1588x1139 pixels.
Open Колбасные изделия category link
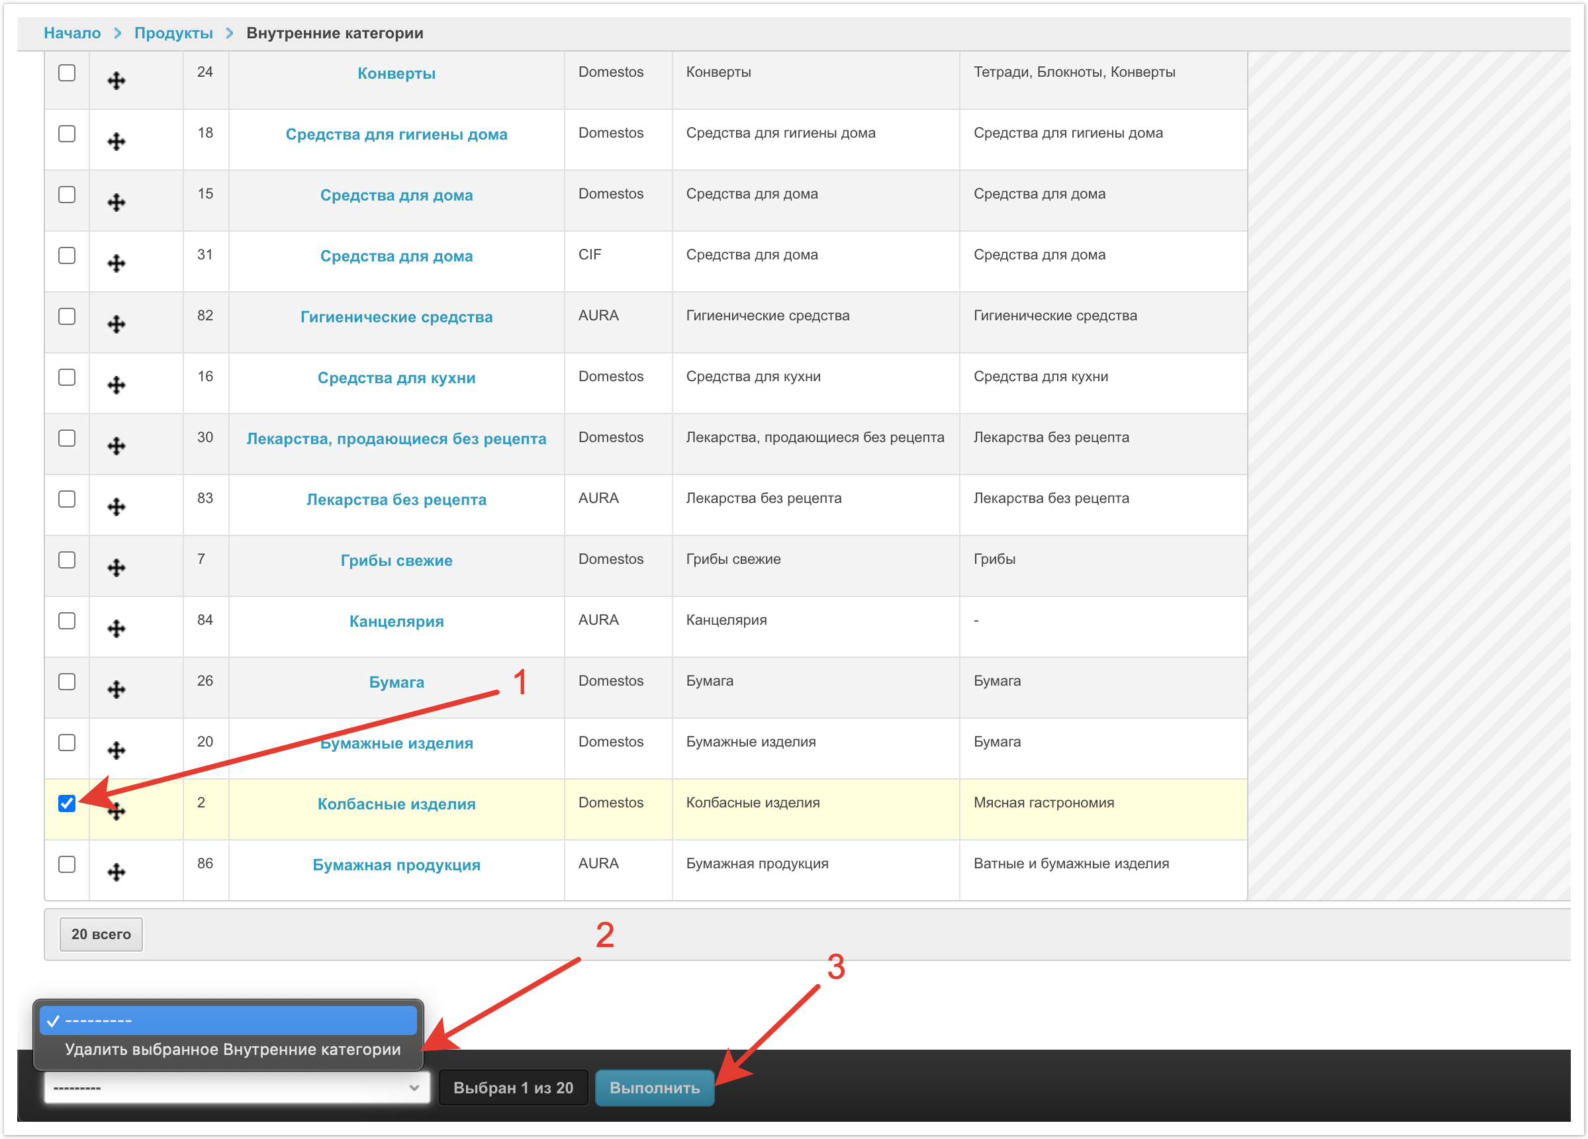coord(397,803)
